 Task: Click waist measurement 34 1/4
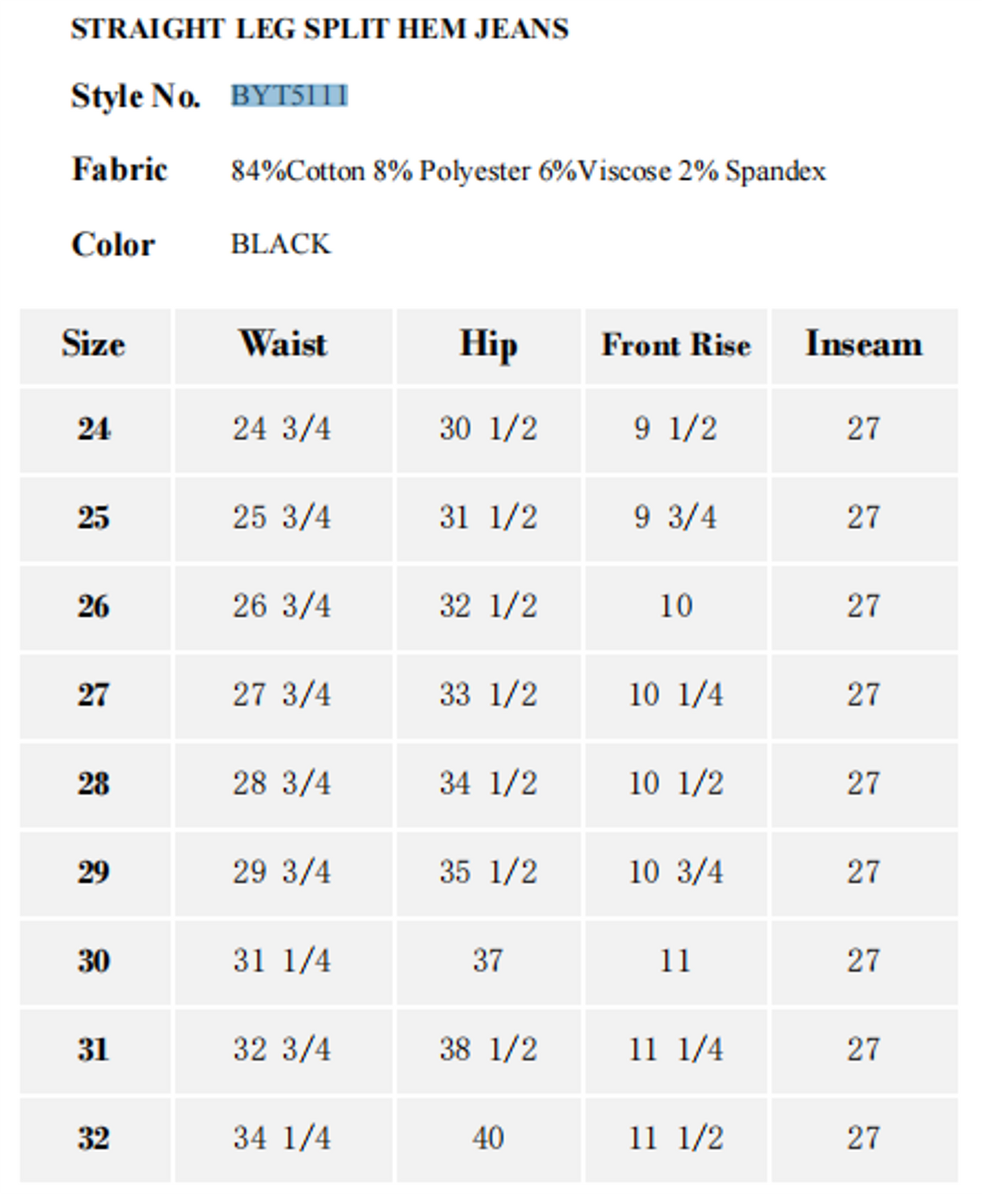coord(282,1138)
